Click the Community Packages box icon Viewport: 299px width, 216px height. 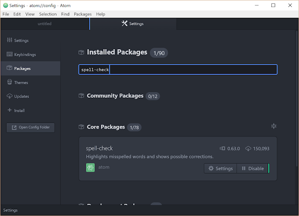coord(81,95)
